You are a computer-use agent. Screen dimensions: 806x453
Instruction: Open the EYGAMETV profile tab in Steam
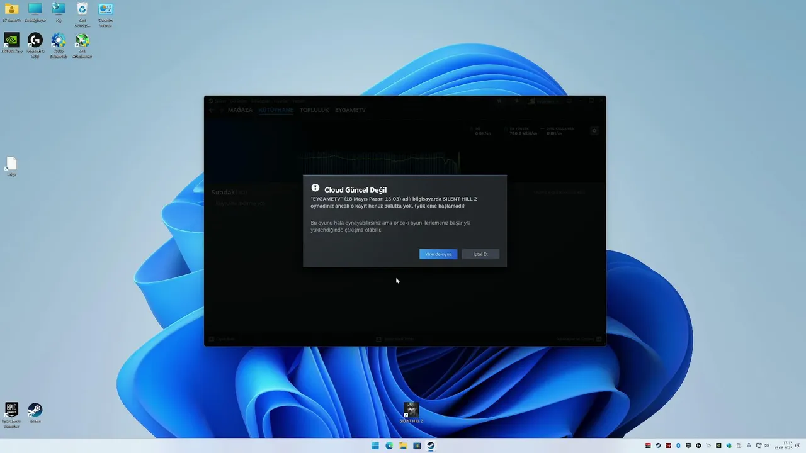[x=350, y=110]
